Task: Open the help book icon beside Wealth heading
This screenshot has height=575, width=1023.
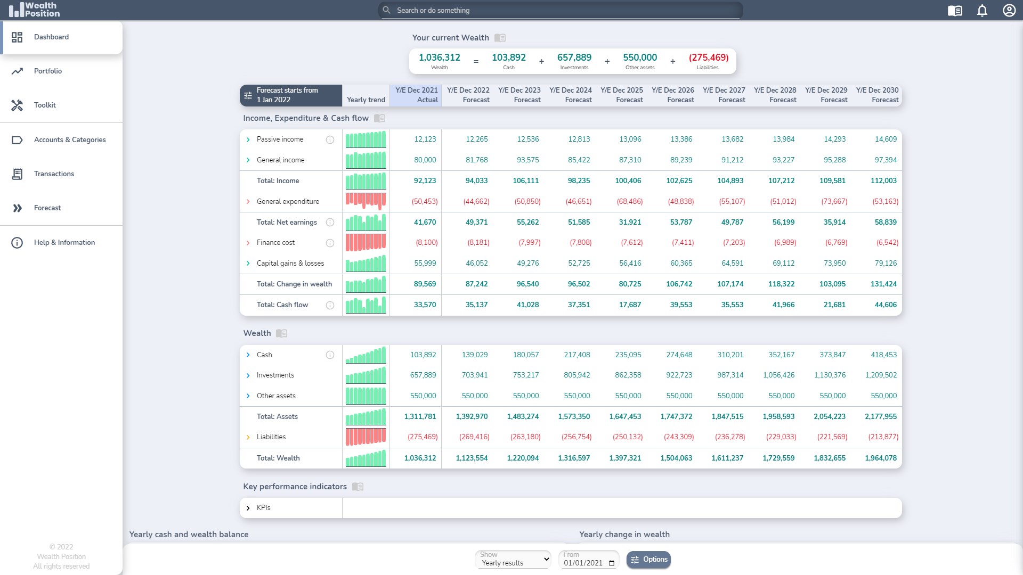Action: click(x=282, y=333)
